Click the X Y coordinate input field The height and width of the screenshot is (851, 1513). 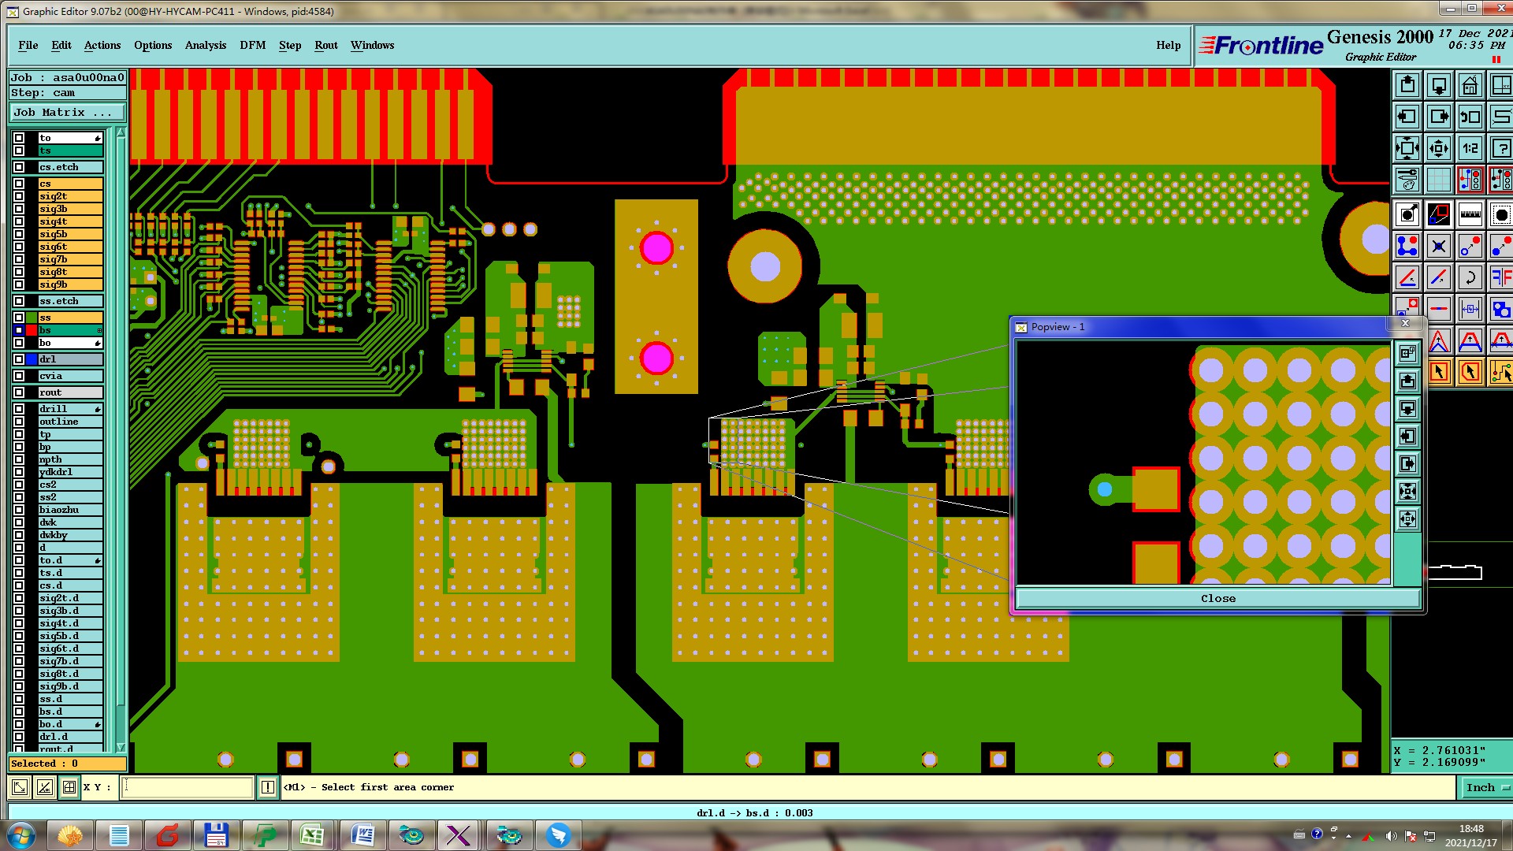(x=188, y=787)
